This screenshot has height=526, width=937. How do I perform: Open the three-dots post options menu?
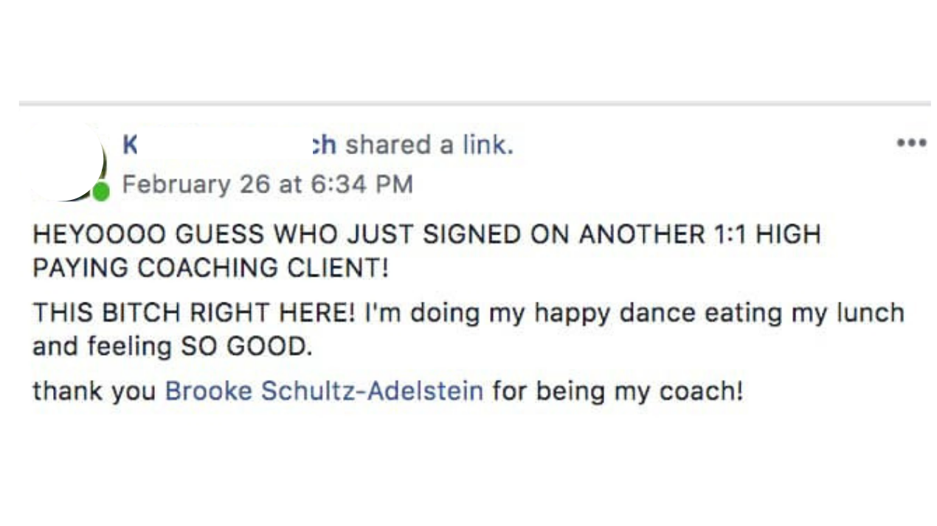tap(911, 143)
